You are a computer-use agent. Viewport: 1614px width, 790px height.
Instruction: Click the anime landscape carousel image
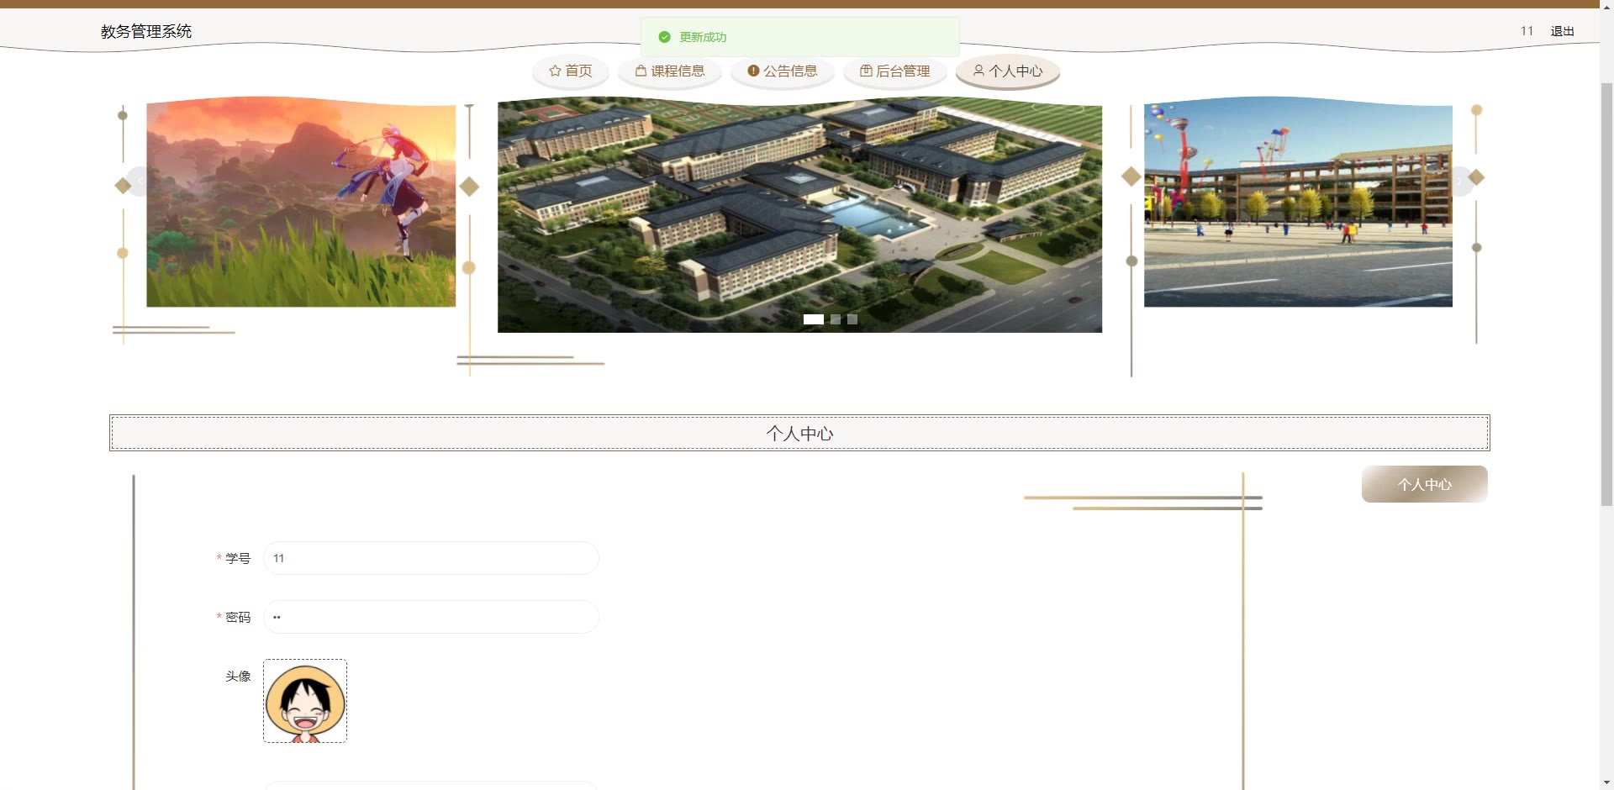(301, 202)
